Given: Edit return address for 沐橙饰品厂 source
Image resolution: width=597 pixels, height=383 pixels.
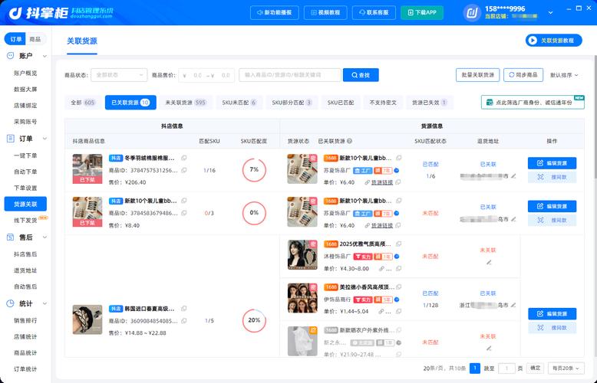Looking at the screenshot, I should click(x=489, y=262).
